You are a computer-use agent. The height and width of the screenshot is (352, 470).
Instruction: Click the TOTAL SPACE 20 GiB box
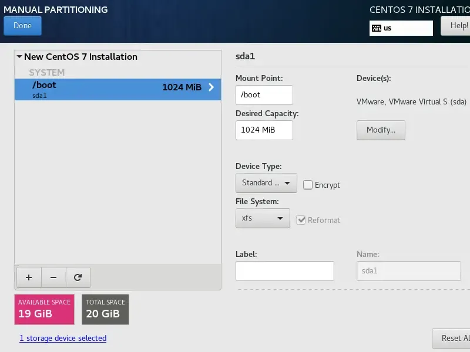pyautogui.click(x=106, y=309)
